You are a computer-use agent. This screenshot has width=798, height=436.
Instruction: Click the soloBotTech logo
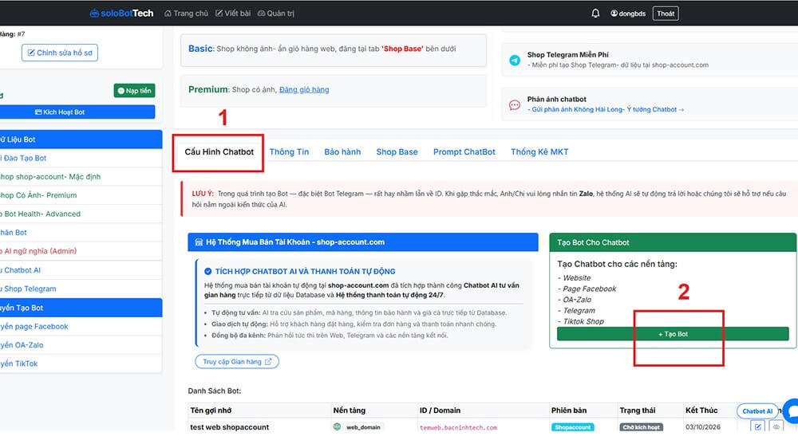(x=121, y=14)
